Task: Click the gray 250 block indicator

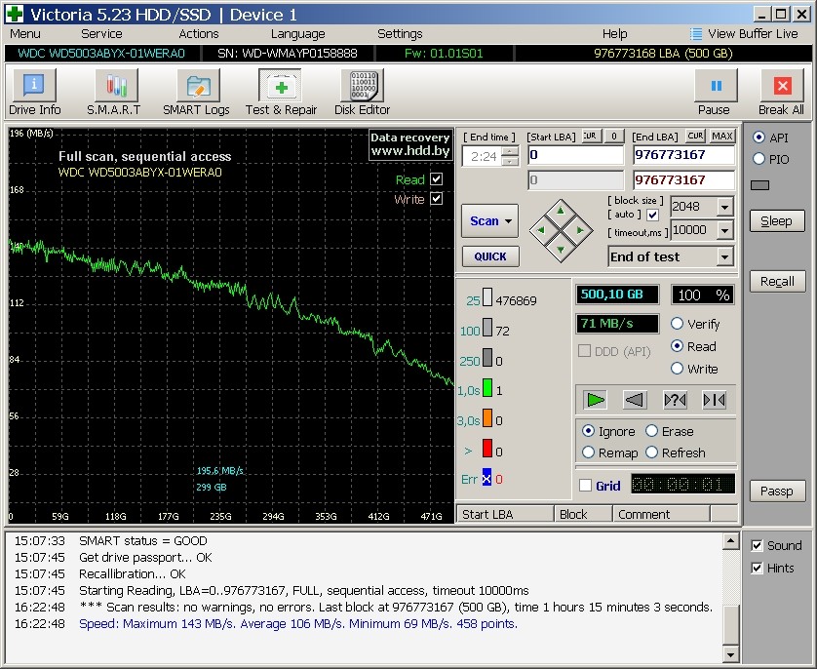Action: click(487, 358)
